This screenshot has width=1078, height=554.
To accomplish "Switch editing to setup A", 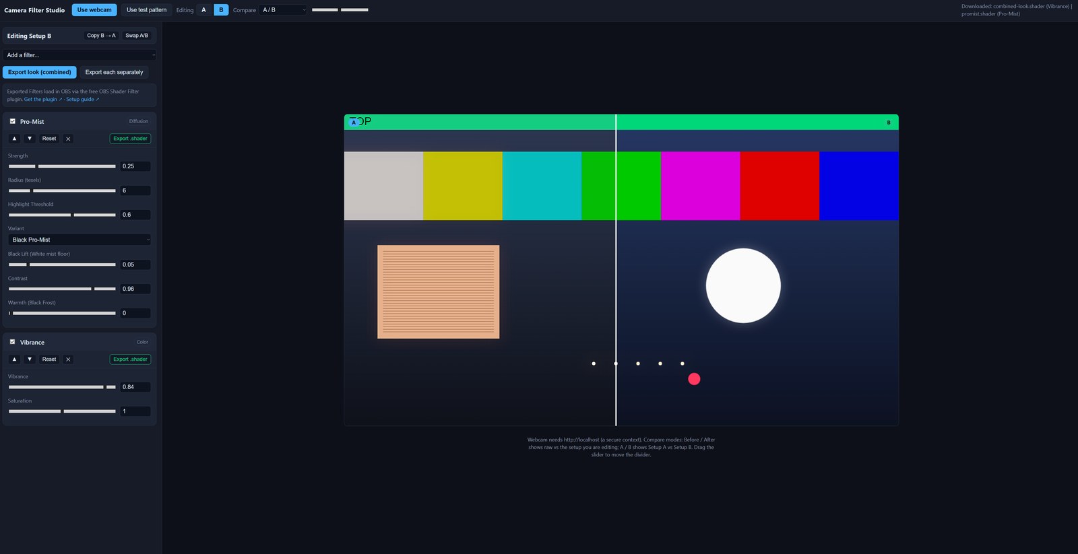I will pyautogui.click(x=203, y=9).
